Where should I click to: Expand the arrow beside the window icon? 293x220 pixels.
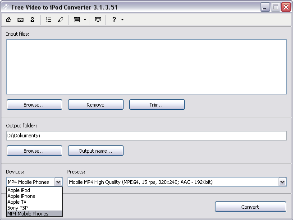coord(85,19)
